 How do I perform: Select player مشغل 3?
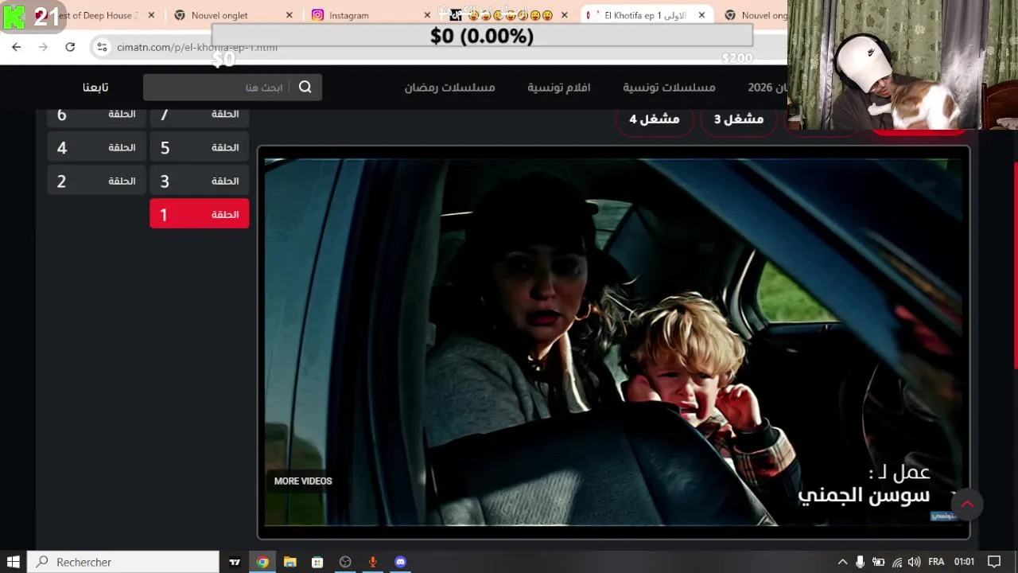[x=739, y=119]
